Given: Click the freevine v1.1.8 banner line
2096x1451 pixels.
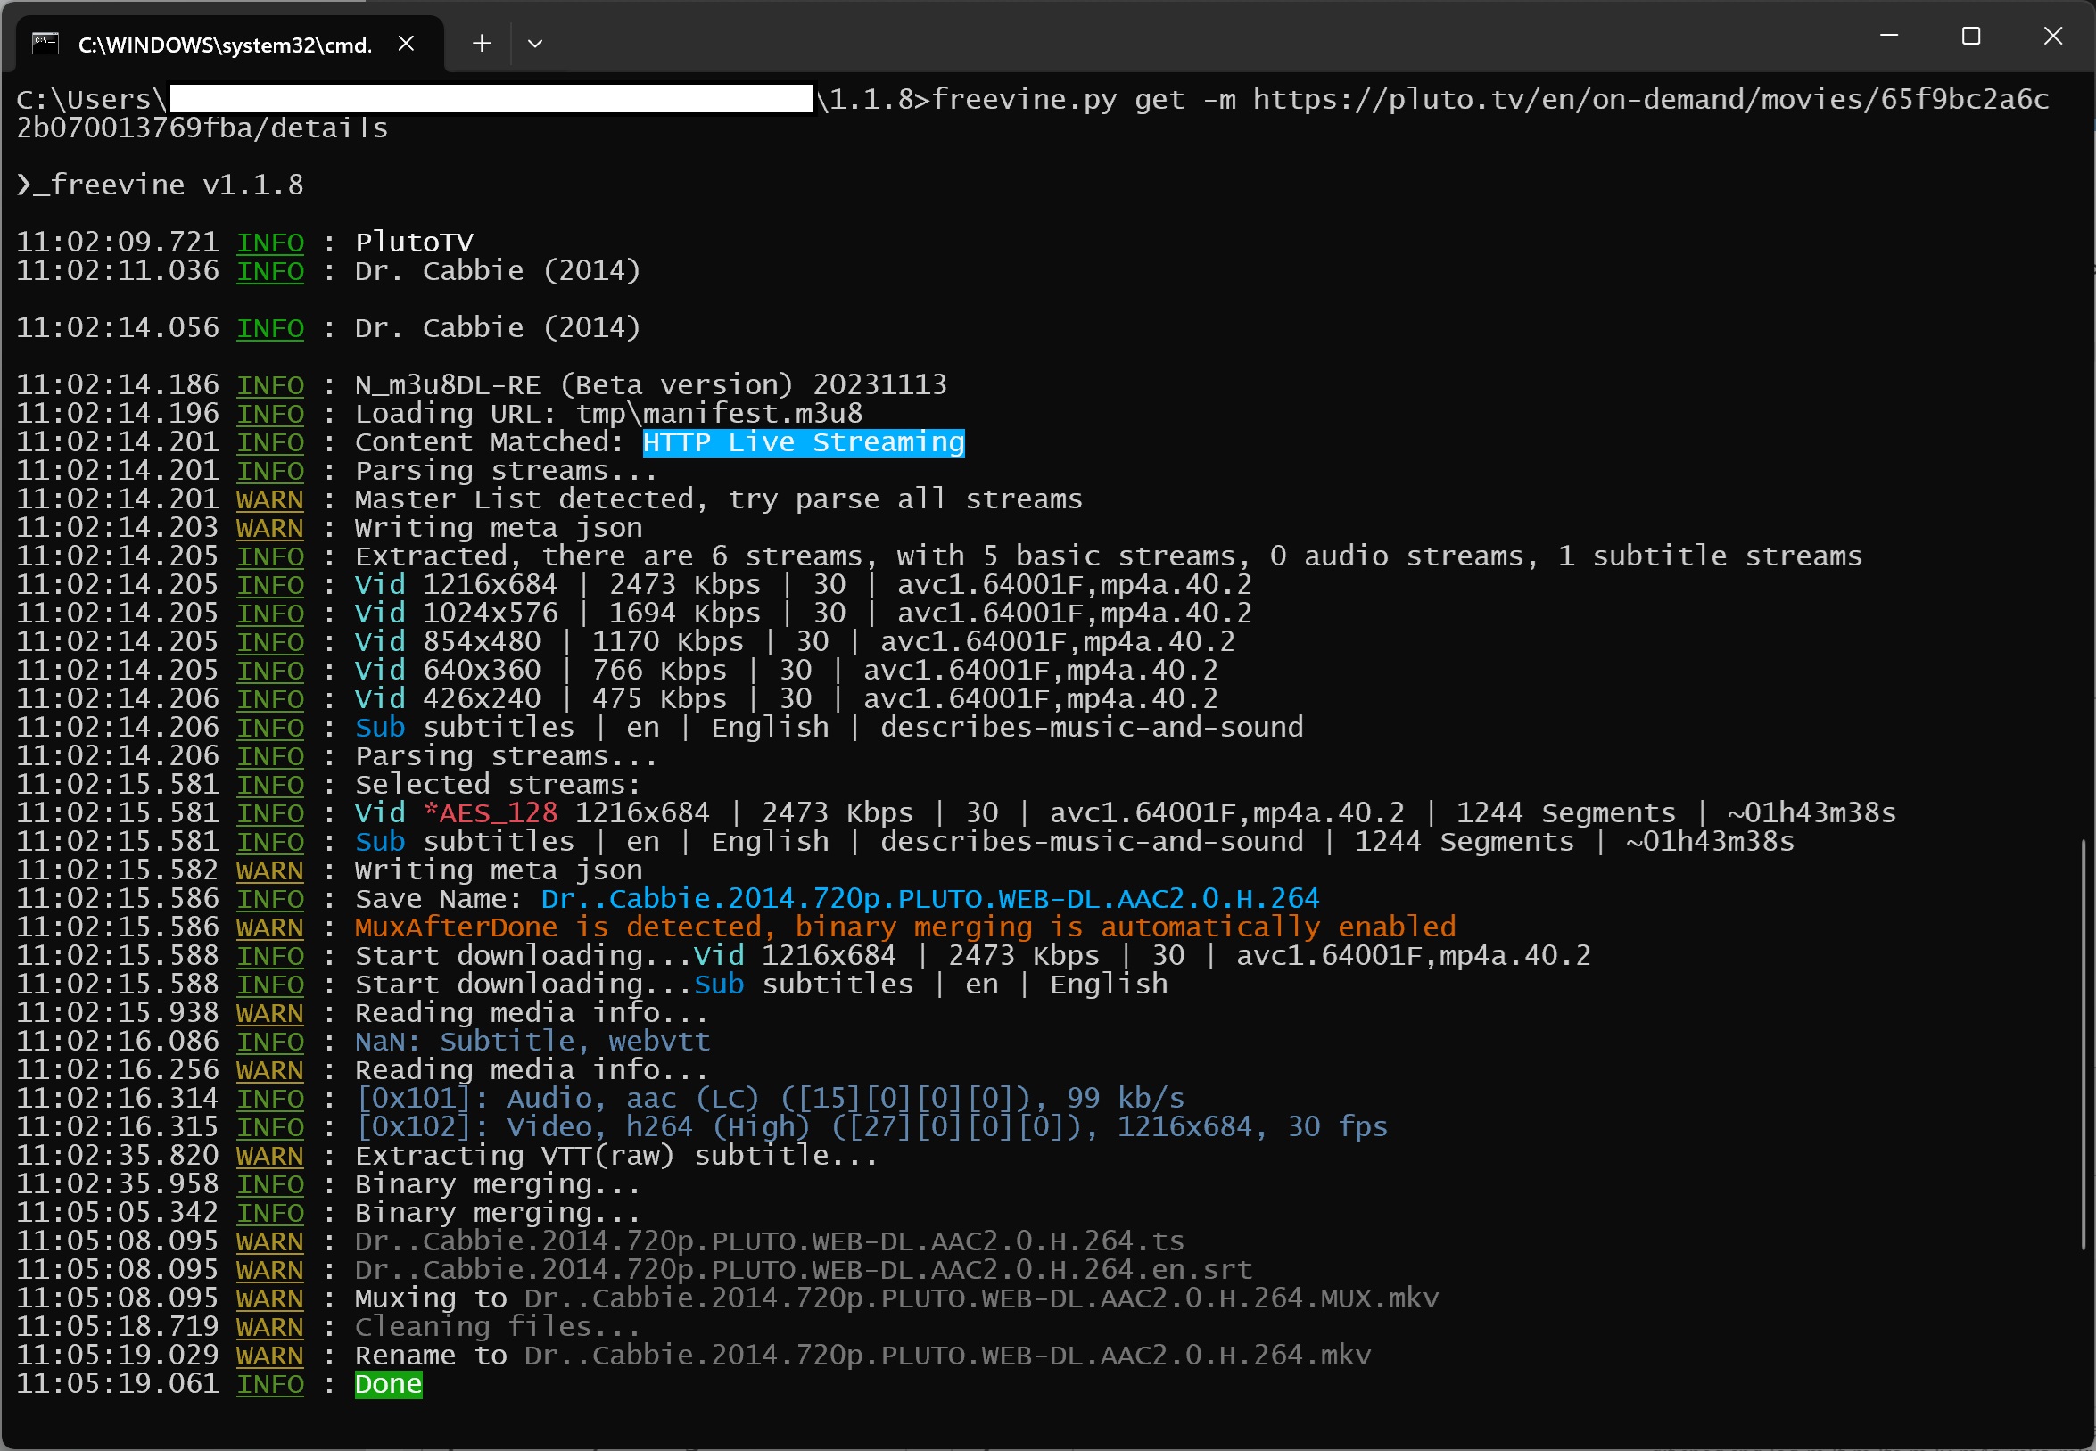Looking at the screenshot, I should (160, 185).
